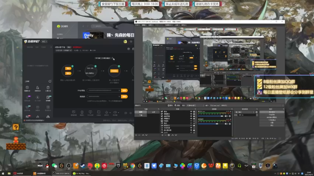Mute the 桌面音频 channel speaker icon in OBS

coord(226,124)
